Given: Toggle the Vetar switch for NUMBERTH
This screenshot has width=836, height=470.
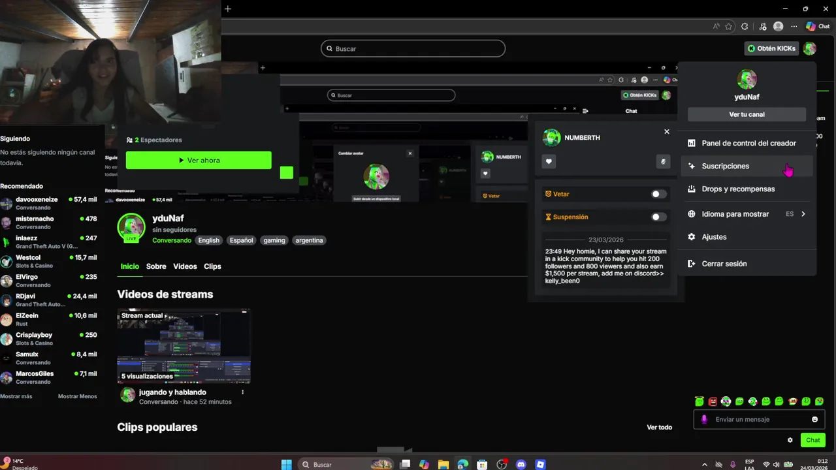Looking at the screenshot, I should [x=659, y=194].
